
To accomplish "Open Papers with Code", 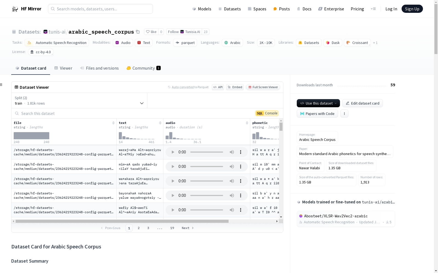I will tap(317, 114).
